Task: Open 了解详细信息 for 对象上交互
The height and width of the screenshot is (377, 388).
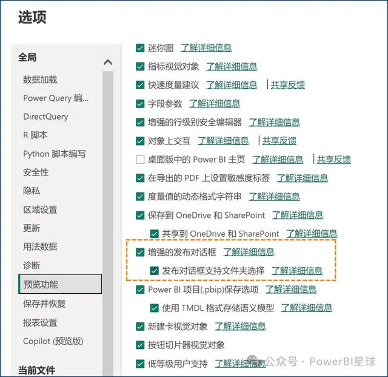Action: click(x=223, y=141)
